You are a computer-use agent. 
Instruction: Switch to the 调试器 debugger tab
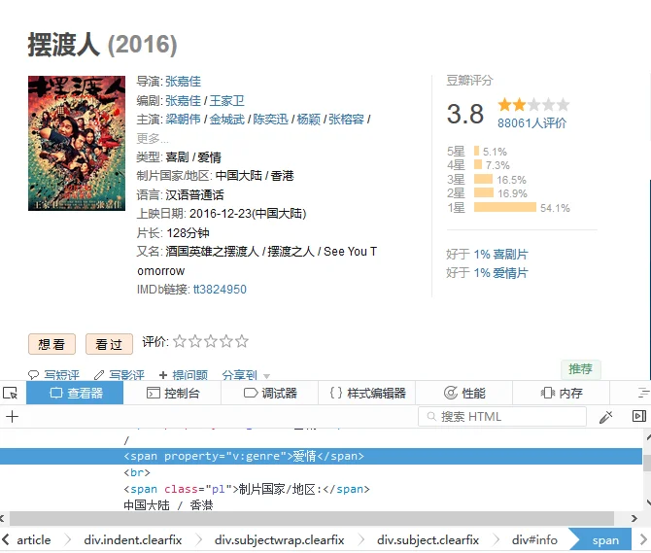click(270, 393)
